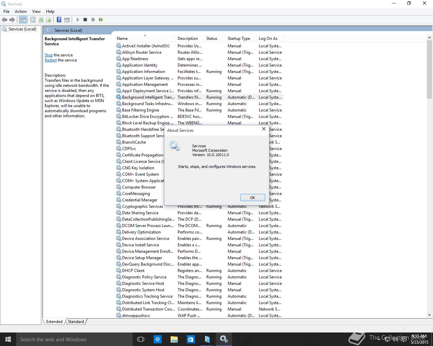
Task: Select the Application Information service row
Action: (199, 72)
